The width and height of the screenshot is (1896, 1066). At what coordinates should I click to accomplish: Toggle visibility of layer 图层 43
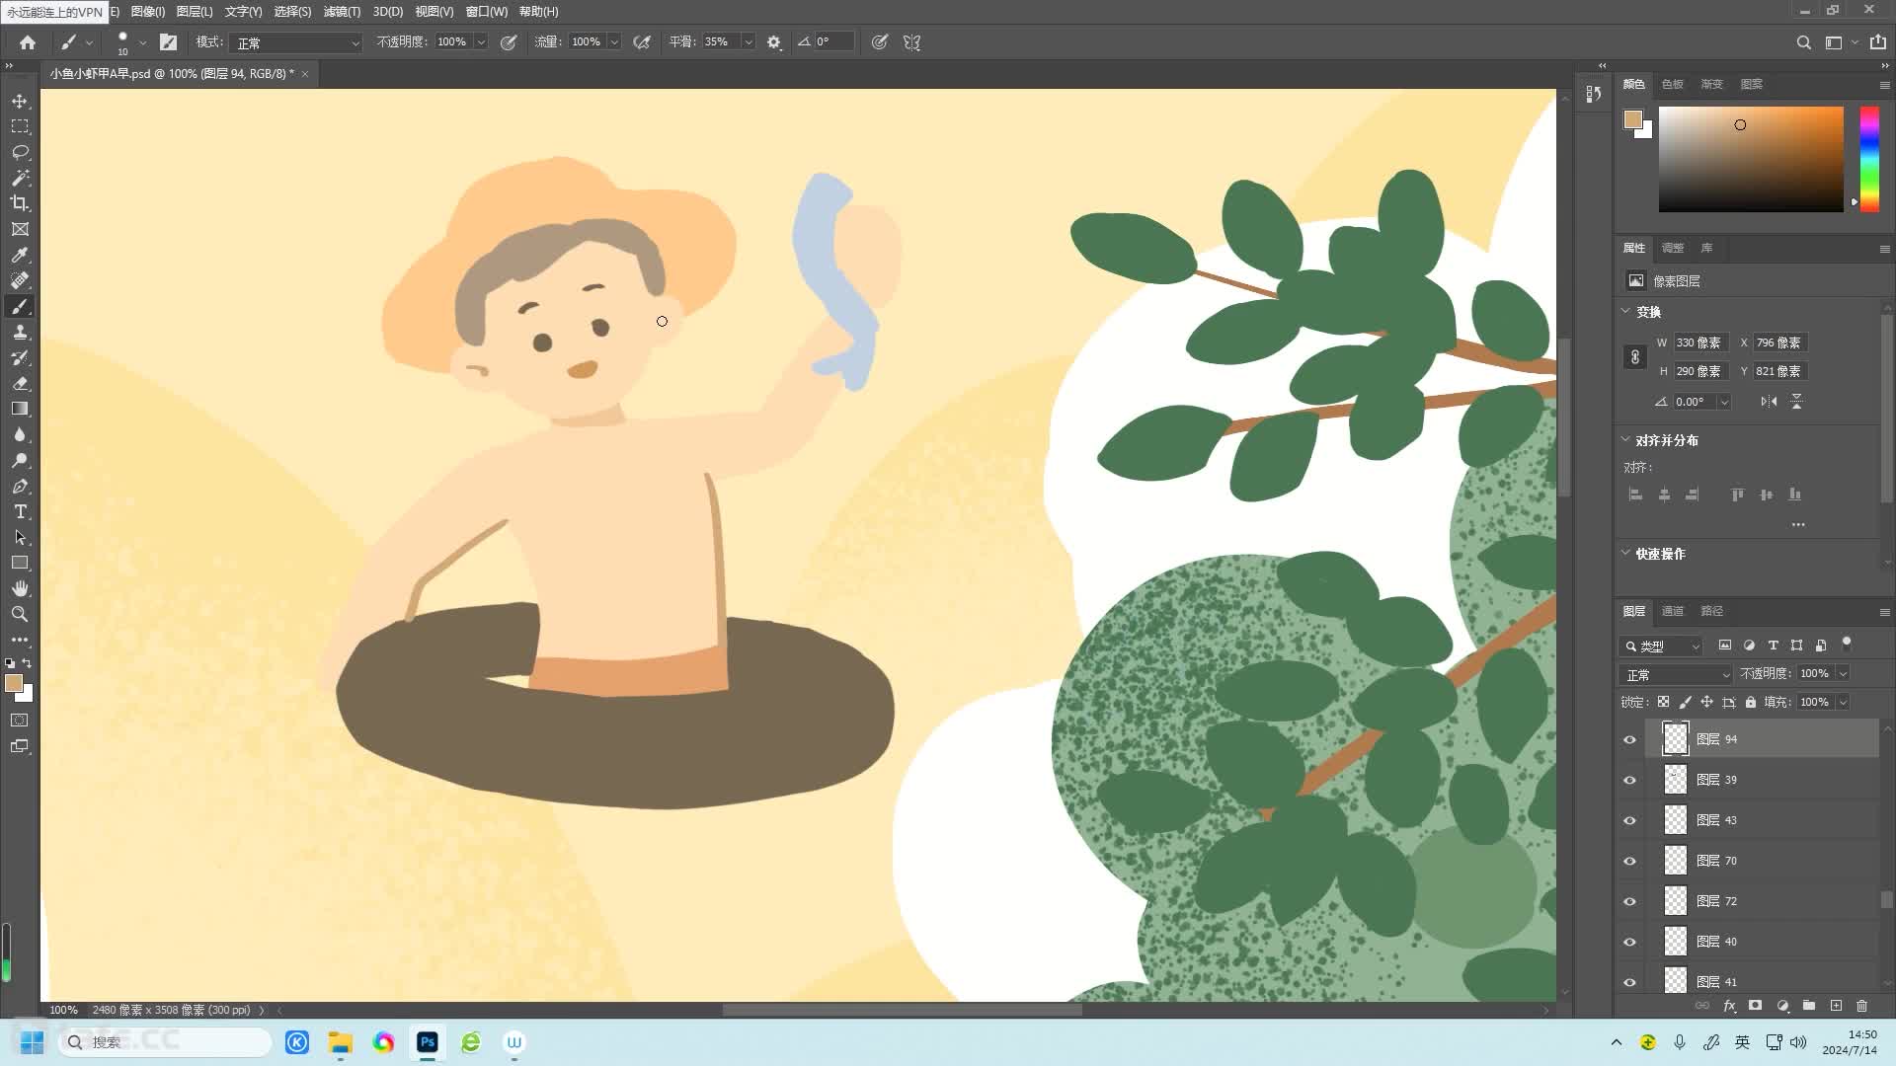[1630, 820]
